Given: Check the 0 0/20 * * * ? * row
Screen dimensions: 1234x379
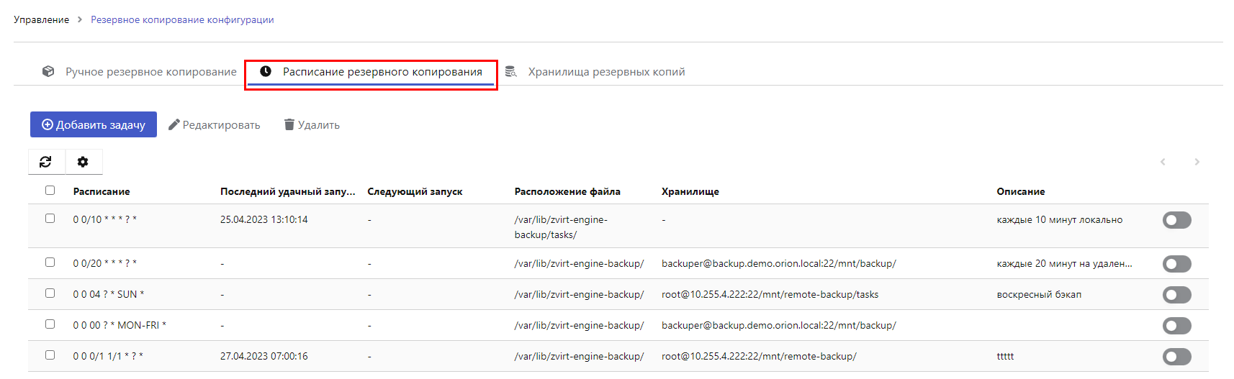Looking at the screenshot, I should point(50,262).
